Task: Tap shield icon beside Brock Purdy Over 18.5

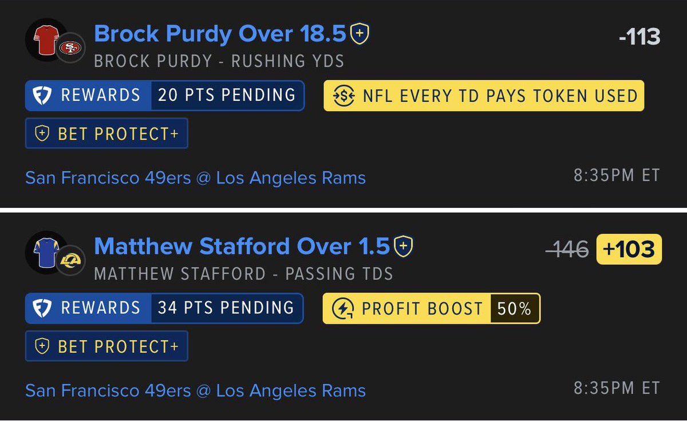Action: click(360, 34)
